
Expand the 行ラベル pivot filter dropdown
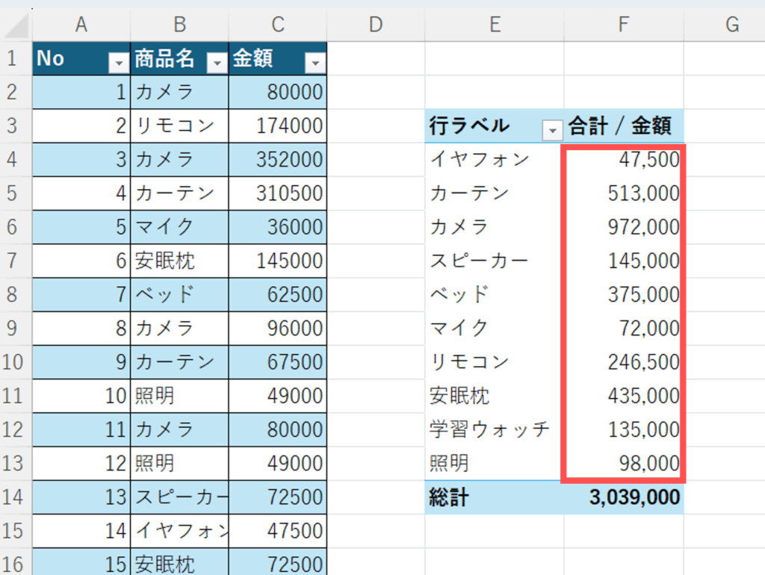point(552,131)
